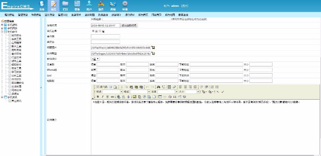Image resolution: width=321 pixels, height=156 pixels.
Task: Insert numbered list in editor
Action: pyautogui.click(x=212, y=87)
